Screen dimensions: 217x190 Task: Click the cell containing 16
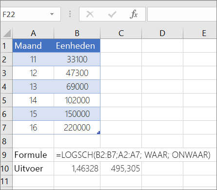point(33,128)
